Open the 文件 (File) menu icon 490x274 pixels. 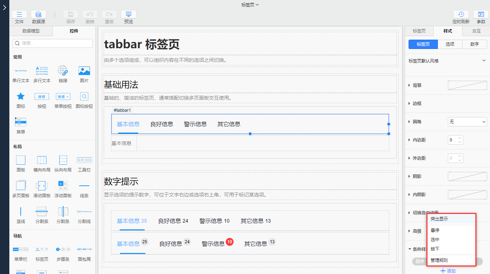point(19,15)
